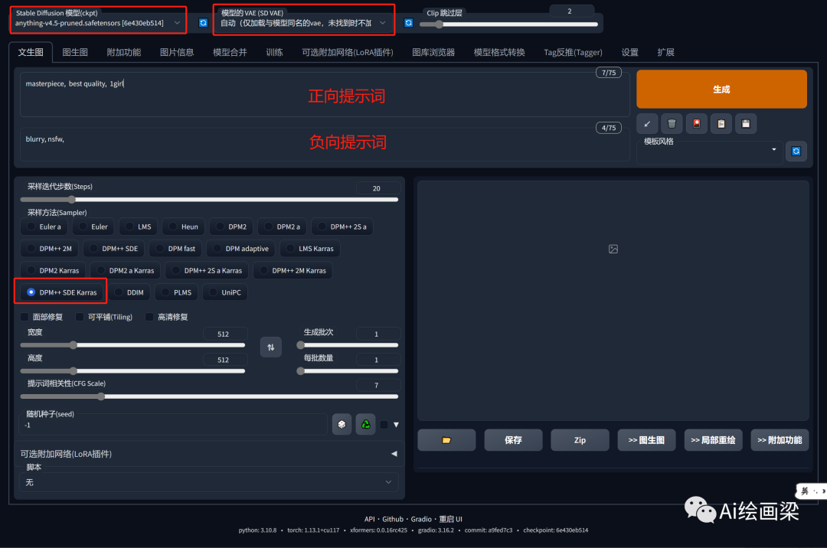Expand the extra seed options arrow
Screen dimensions: 827x548
coord(396,425)
